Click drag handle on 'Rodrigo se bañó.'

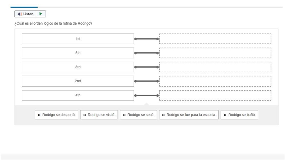tap(225, 115)
